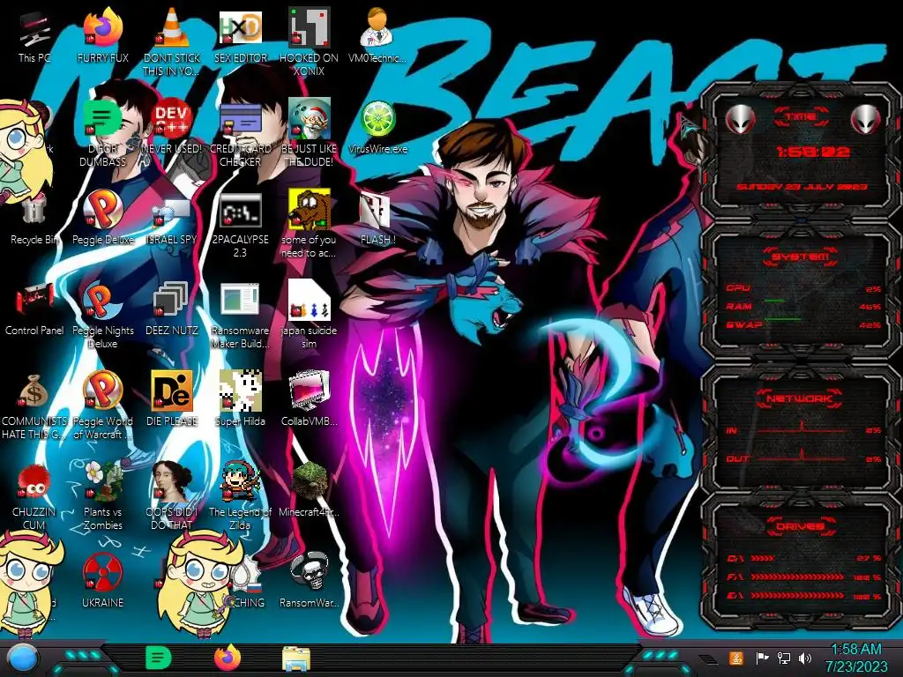The height and width of the screenshot is (677, 903).
Task: Click the right alien head in TIME widget
Action: point(865,119)
